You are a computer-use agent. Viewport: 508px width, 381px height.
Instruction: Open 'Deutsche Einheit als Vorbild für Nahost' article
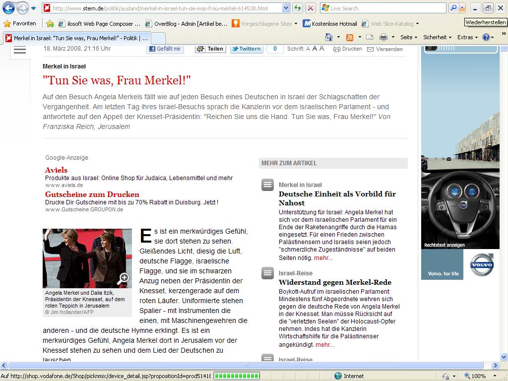coord(337,198)
